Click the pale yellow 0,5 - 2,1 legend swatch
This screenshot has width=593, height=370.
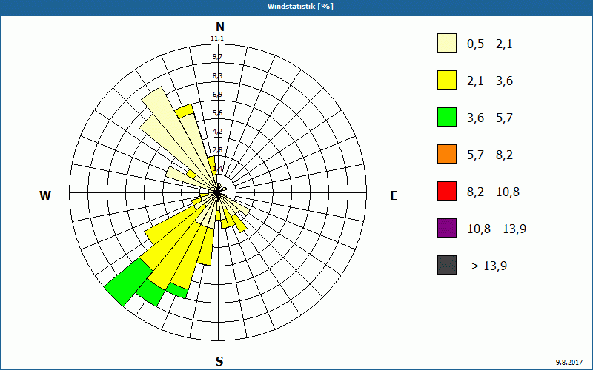[447, 43]
